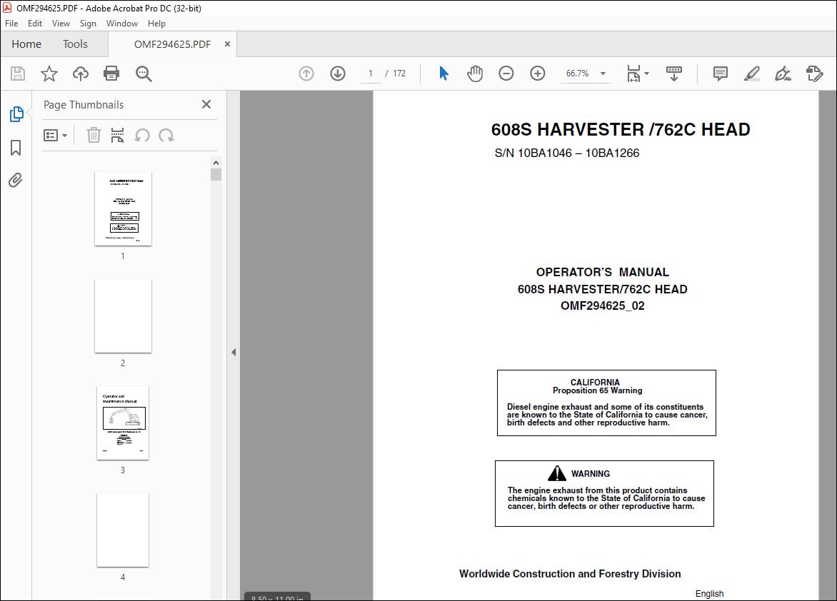Screen dimensions: 837x601
Task: Open the Help menu
Action: point(156,23)
